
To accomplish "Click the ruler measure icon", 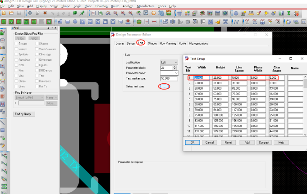I will pos(251,14).
